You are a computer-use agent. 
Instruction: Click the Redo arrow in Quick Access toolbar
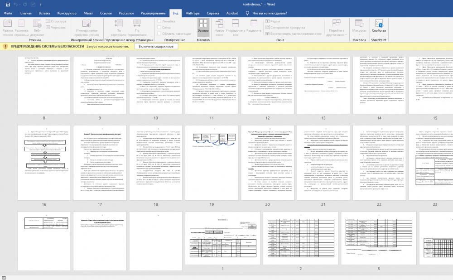25,5
